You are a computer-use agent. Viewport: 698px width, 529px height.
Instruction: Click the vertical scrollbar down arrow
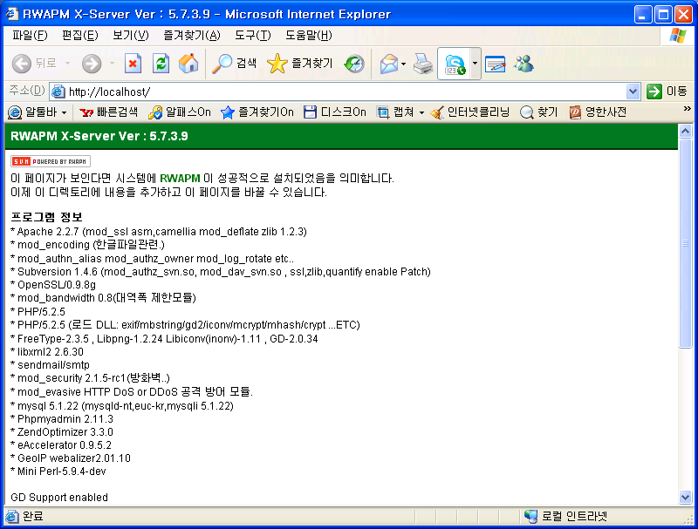685,497
